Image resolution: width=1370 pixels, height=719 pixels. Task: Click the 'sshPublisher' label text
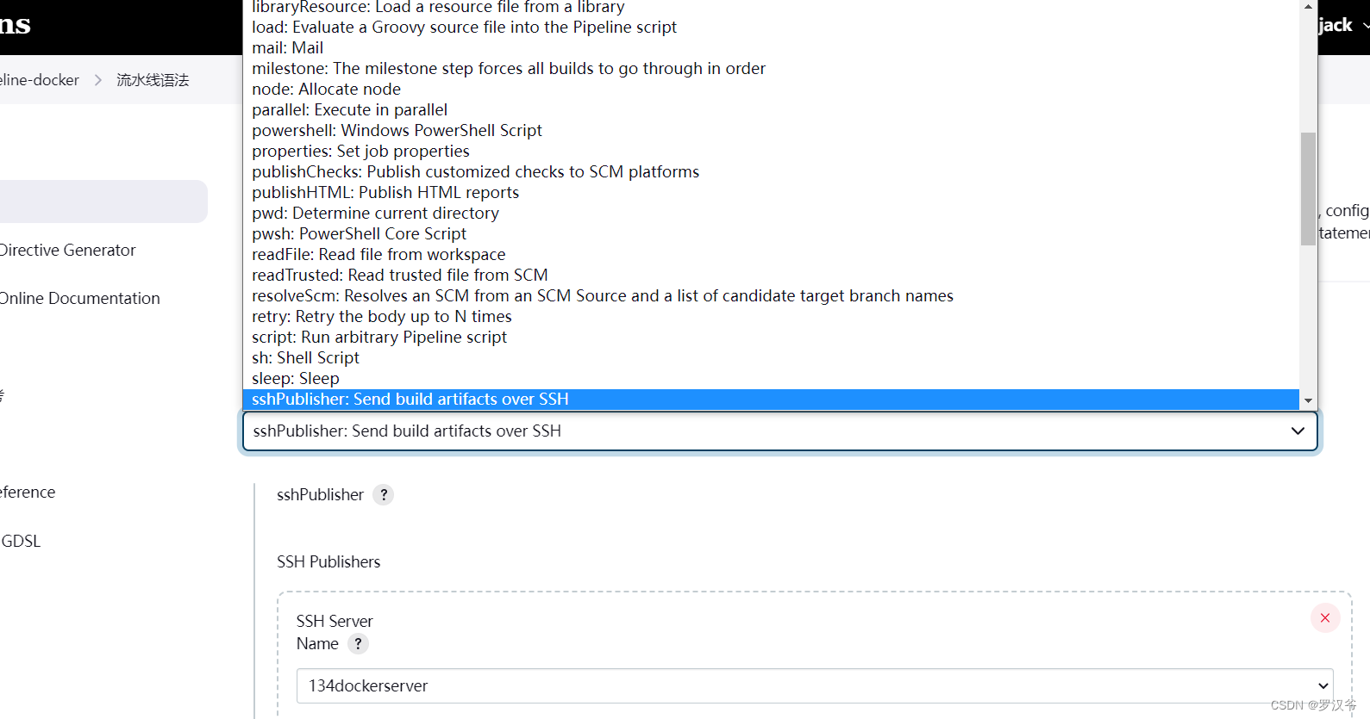click(320, 495)
